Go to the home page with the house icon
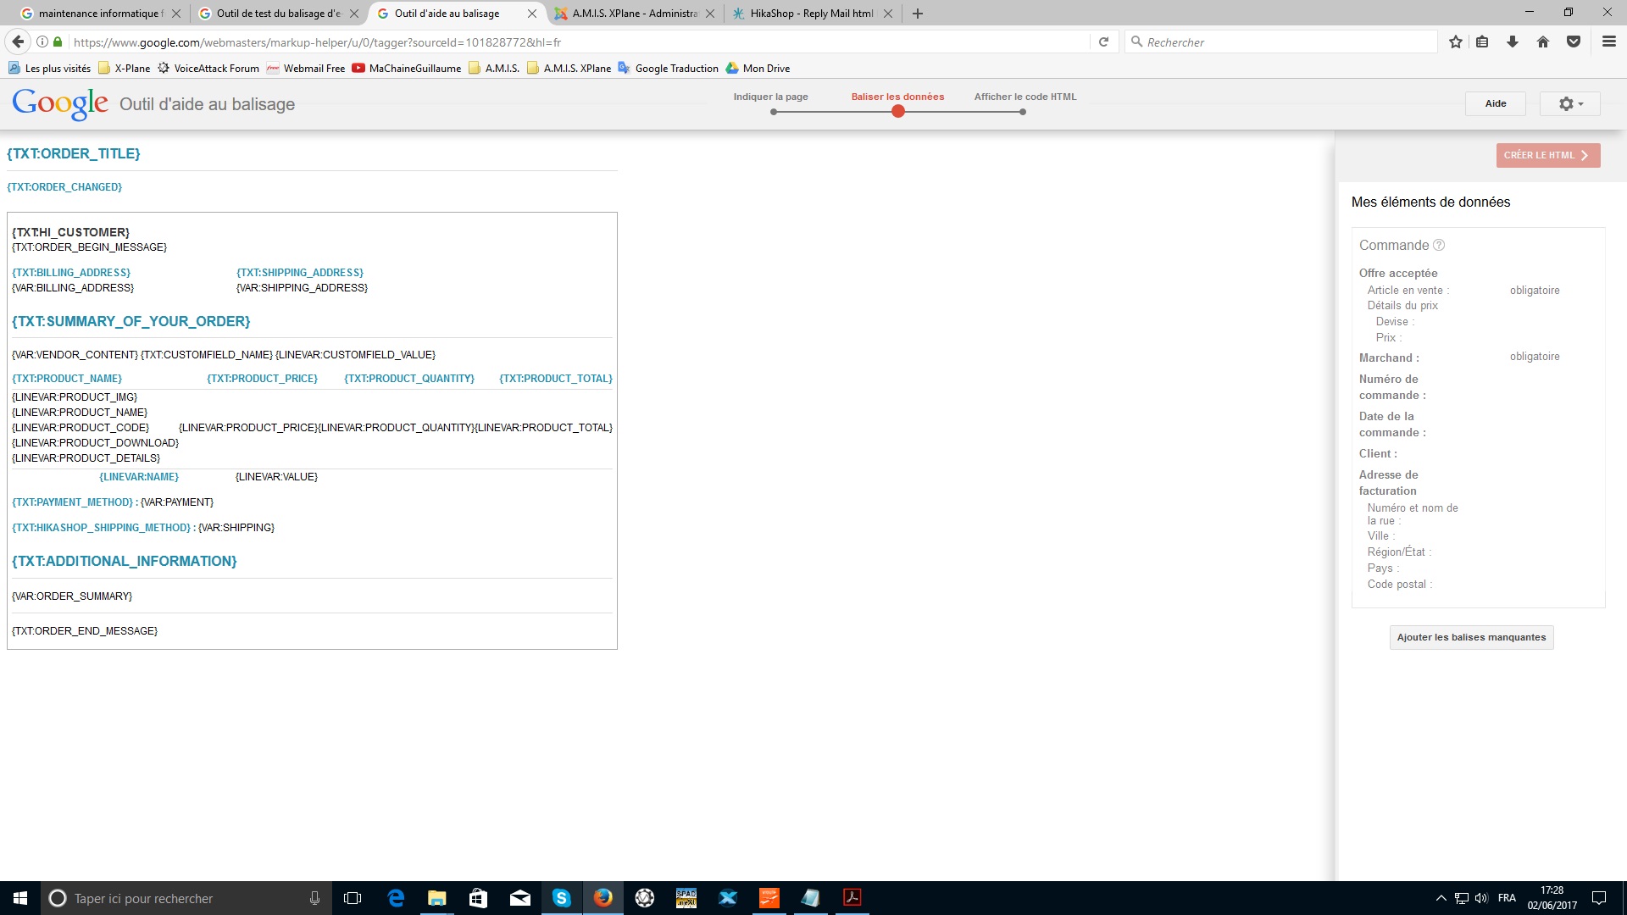The image size is (1627, 915). pos(1543,42)
